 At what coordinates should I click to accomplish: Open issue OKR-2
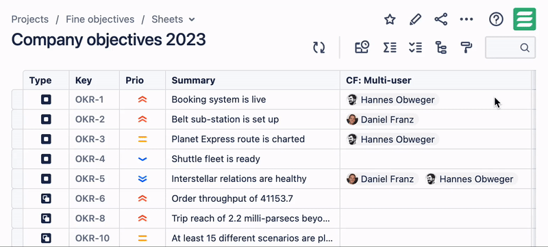[90, 119]
